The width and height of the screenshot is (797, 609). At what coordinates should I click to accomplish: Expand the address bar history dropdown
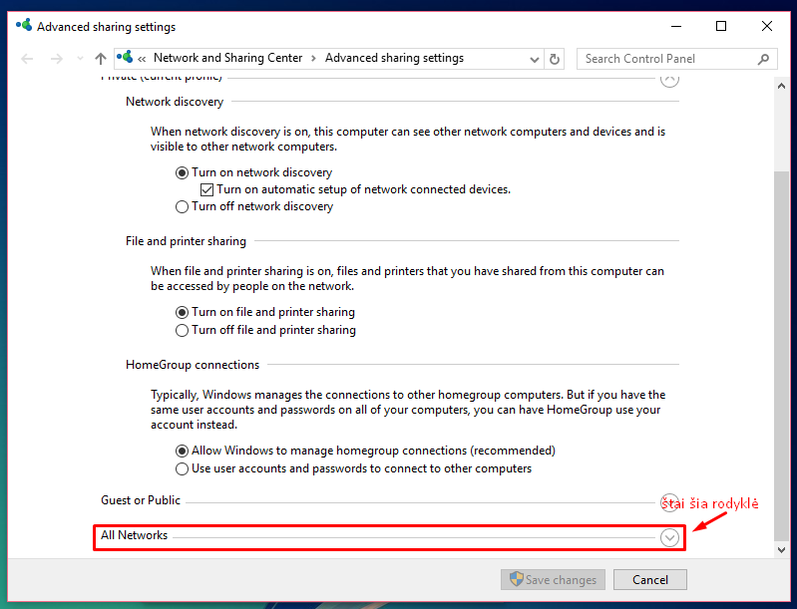point(535,60)
